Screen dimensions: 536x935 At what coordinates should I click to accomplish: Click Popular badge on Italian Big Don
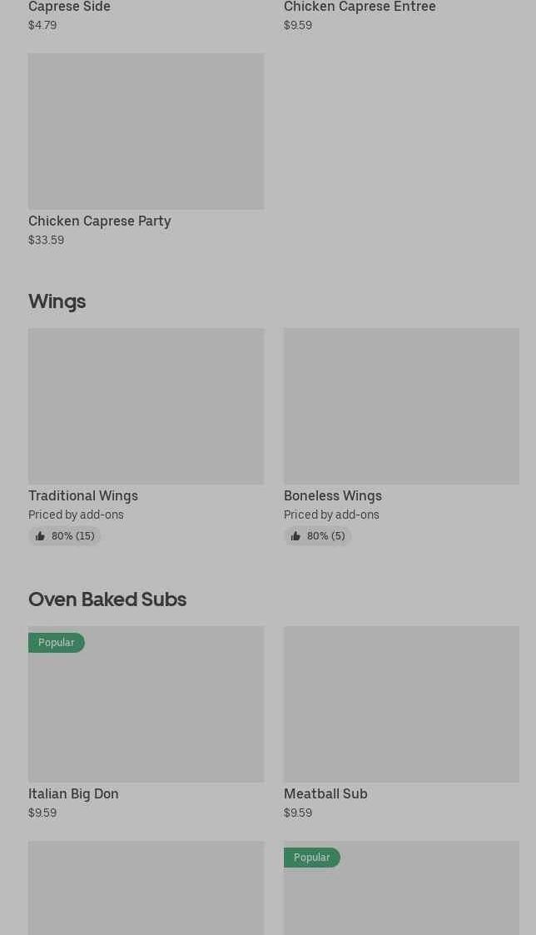[x=57, y=643]
